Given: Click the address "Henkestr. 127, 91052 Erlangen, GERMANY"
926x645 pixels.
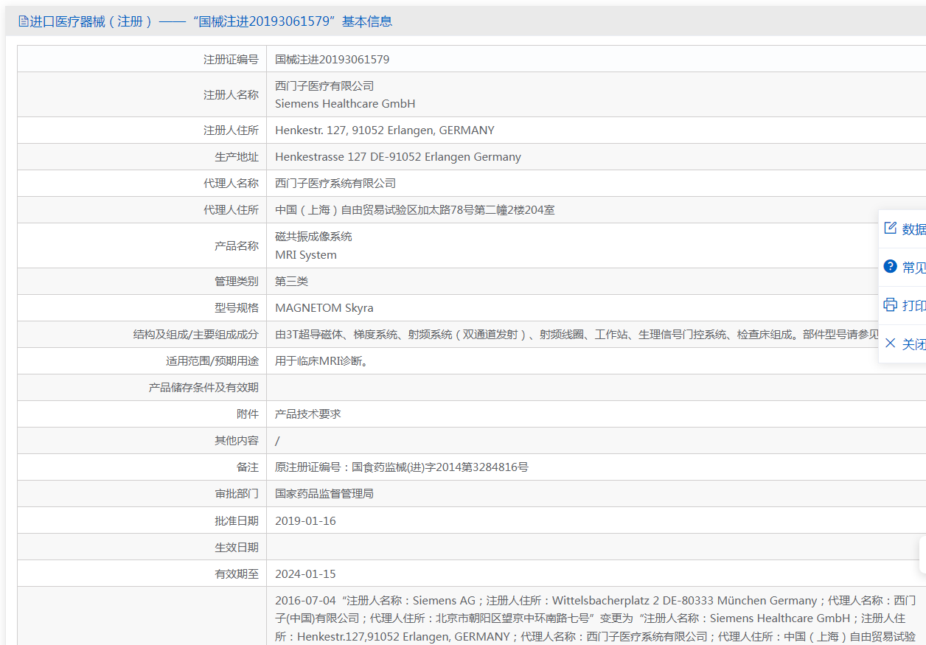Looking at the screenshot, I should pos(385,130).
